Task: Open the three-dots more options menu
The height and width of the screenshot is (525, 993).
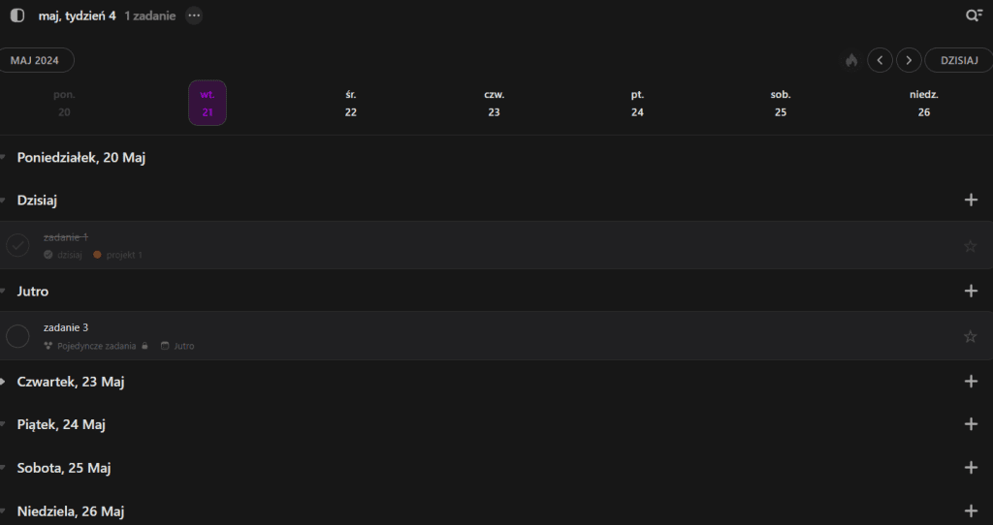Action: tap(194, 15)
